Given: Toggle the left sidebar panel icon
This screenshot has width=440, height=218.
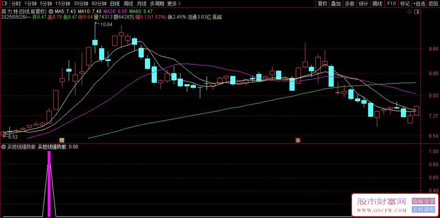Looking at the screenshot, I should coord(5,4).
